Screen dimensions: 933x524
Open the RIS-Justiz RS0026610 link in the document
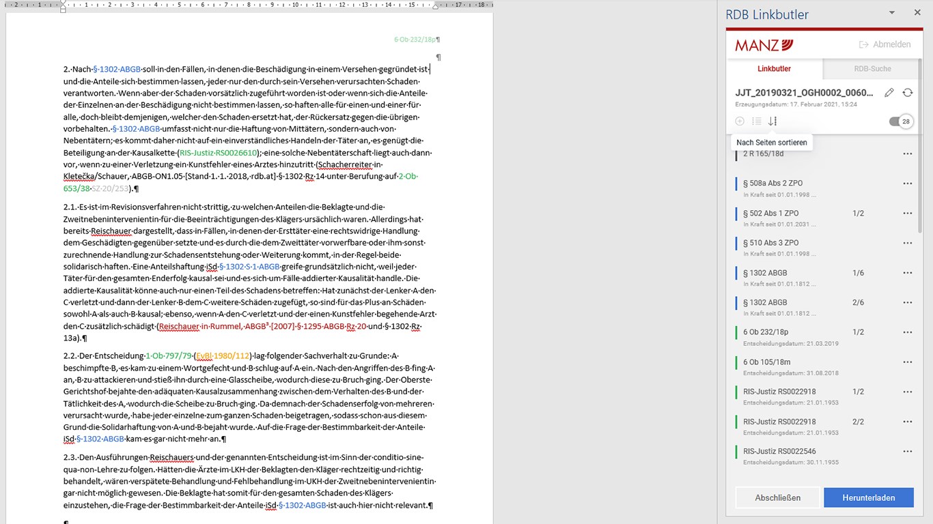[218, 153]
